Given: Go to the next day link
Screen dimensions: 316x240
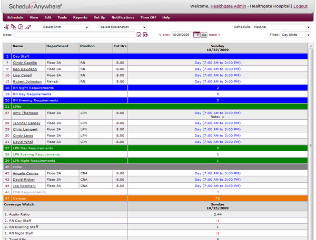Looking at the screenshot, I should coord(214,35).
